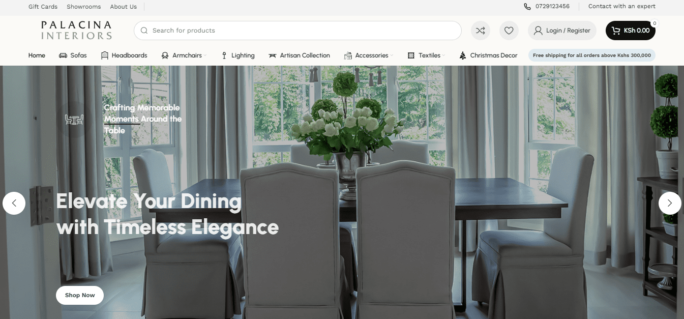
Task: Open the wishlist heart icon
Action: coord(509,31)
